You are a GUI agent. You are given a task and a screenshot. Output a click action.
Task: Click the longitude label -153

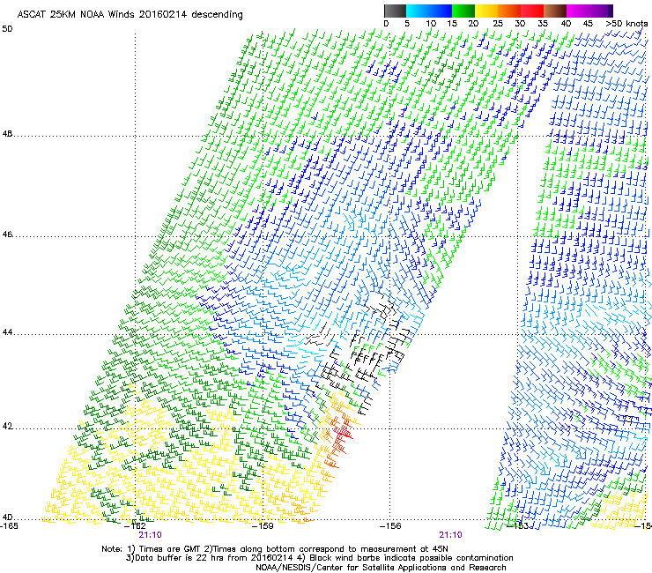518,526
